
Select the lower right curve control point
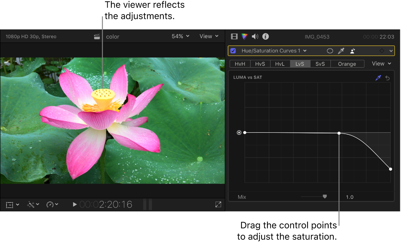391,169
